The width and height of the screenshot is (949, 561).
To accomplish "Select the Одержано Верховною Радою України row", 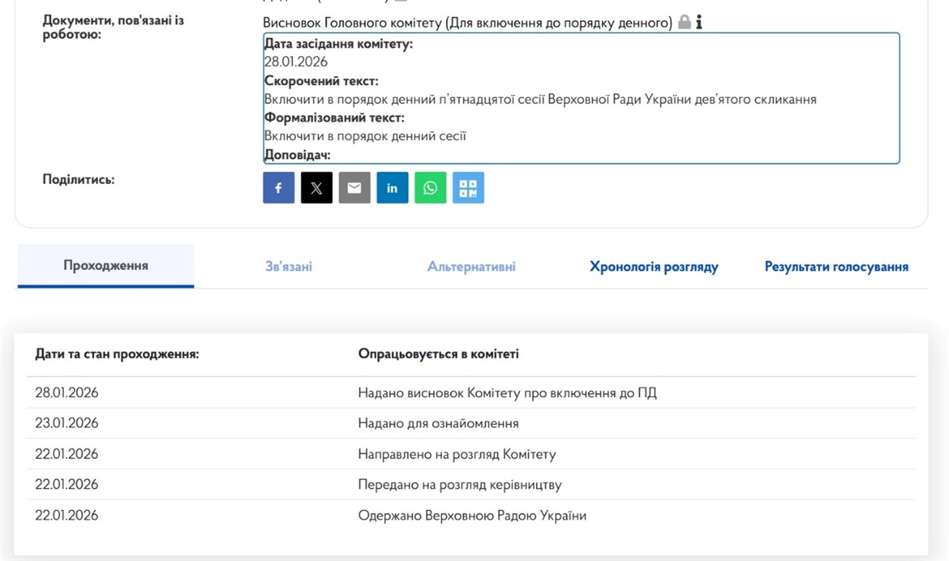I will click(x=472, y=515).
